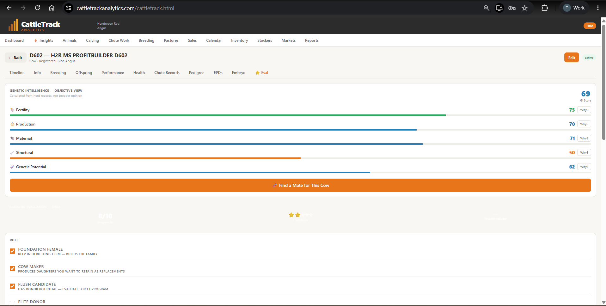Click Why? for Structural score
The image size is (606, 306).
(x=584, y=153)
